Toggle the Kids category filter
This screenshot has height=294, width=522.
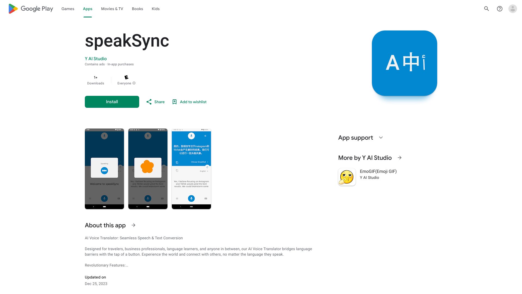[x=155, y=9]
